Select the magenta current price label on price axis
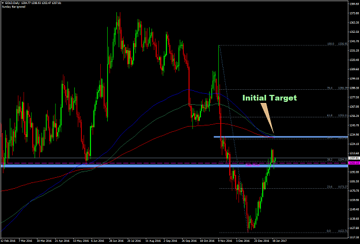The height and width of the screenshot is (244, 360). 354,163
